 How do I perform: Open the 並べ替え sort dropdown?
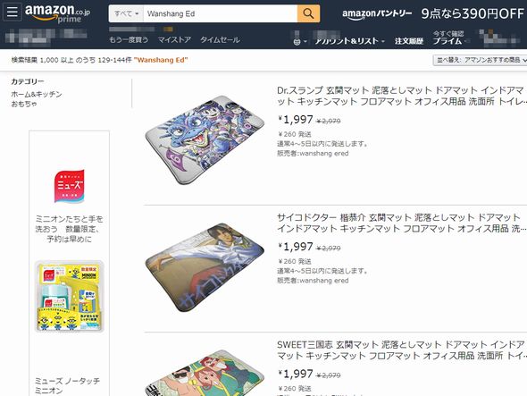(481, 60)
